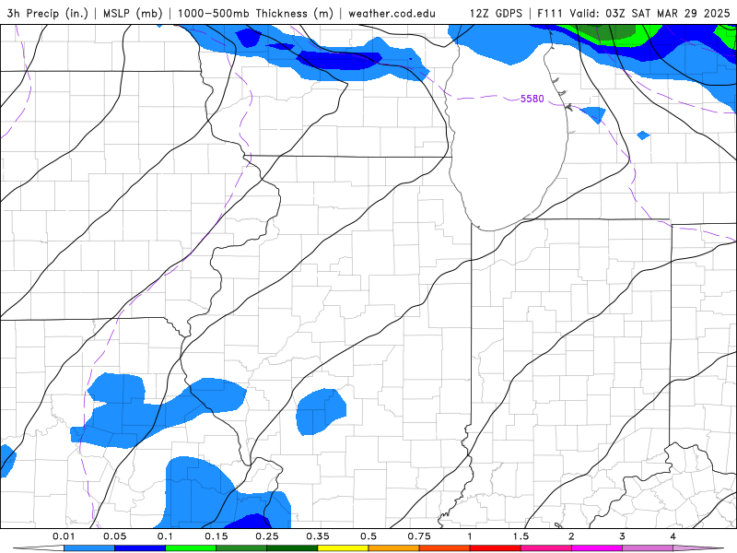Click the 0.75 legend value
Viewport: 737px width, 553px height.
tap(419, 536)
